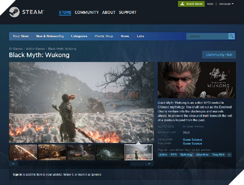Open the STORE menu
244x185 pixels.
coord(65,12)
